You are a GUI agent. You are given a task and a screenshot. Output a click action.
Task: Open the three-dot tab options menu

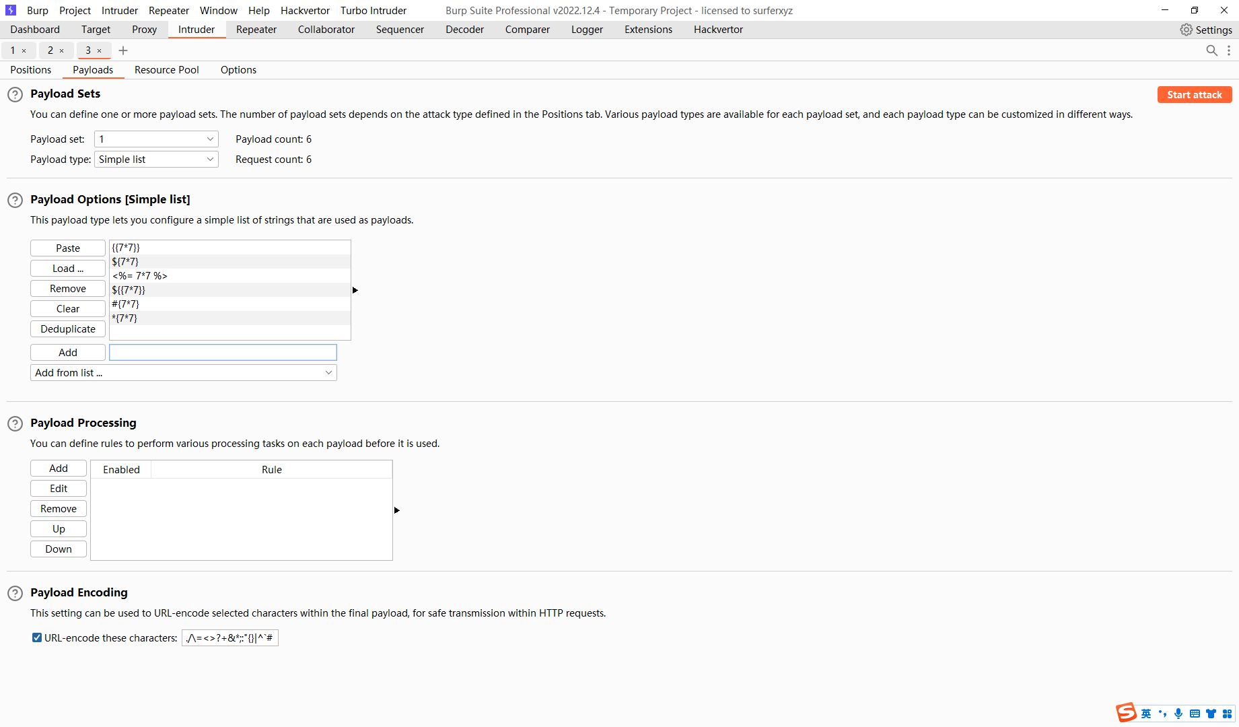click(x=1229, y=50)
